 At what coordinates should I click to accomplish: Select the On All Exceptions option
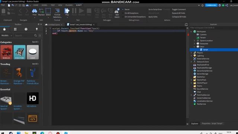click(x=131, y=13)
